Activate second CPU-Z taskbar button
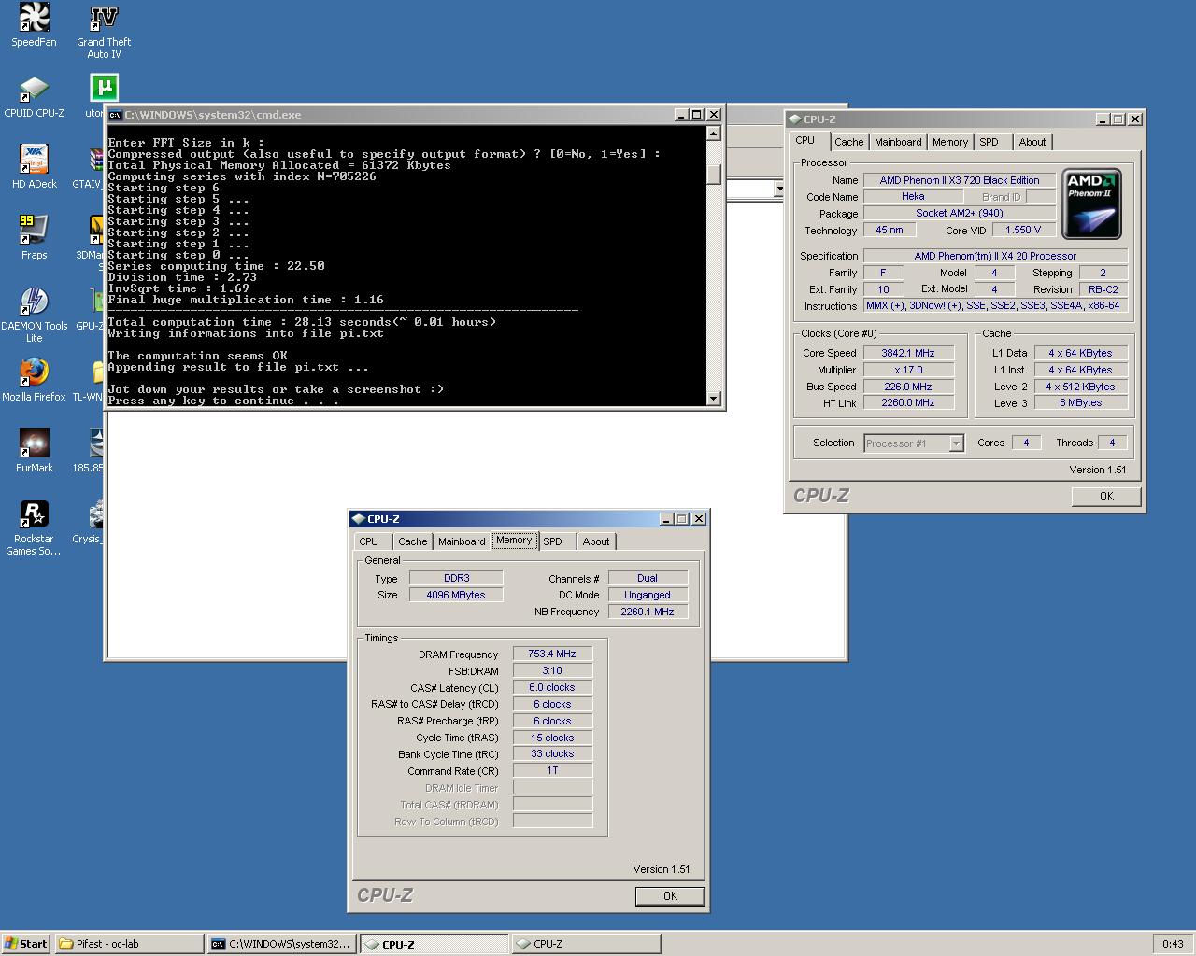The height and width of the screenshot is (956, 1196). click(586, 944)
